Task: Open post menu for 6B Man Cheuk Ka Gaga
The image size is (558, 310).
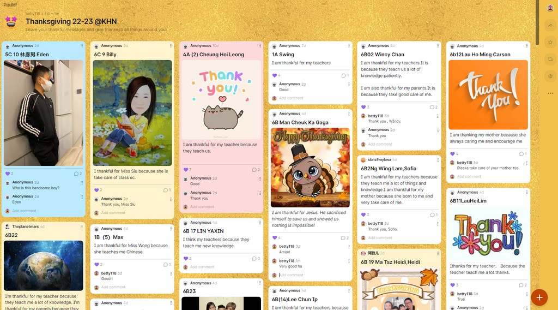Action: click(x=349, y=114)
